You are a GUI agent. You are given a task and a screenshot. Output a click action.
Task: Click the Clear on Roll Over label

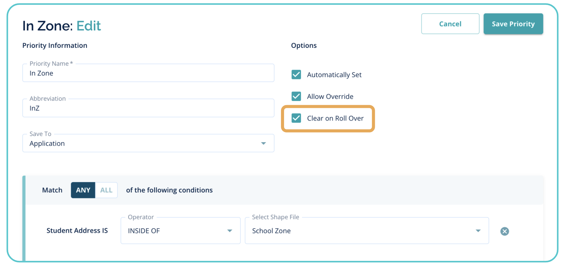pos(335,118)
